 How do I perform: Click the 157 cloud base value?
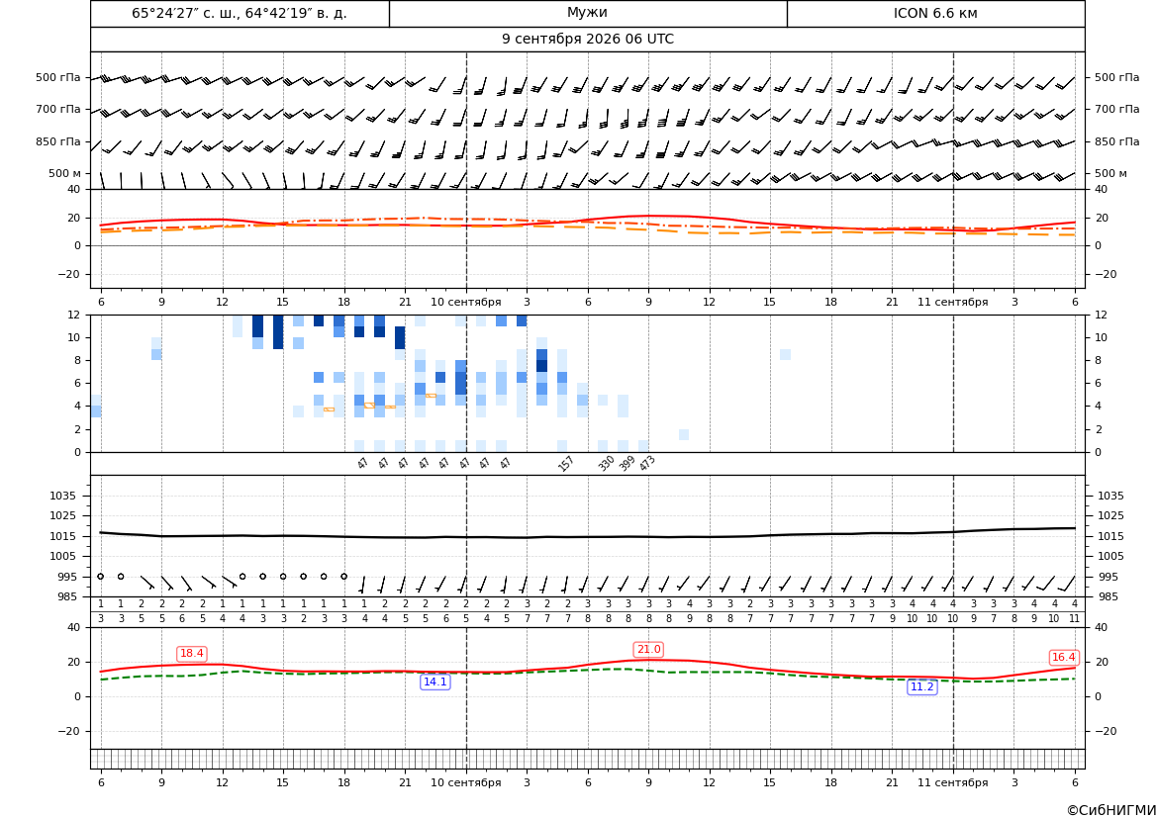pos(565,463)
